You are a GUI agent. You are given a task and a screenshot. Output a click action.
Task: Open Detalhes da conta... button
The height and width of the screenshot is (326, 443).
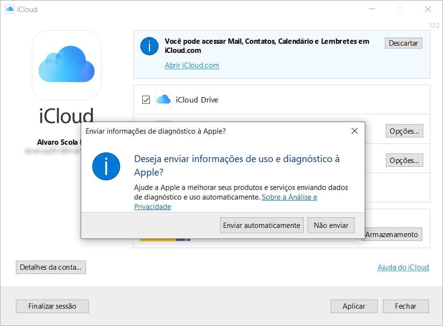pos(51,267)
